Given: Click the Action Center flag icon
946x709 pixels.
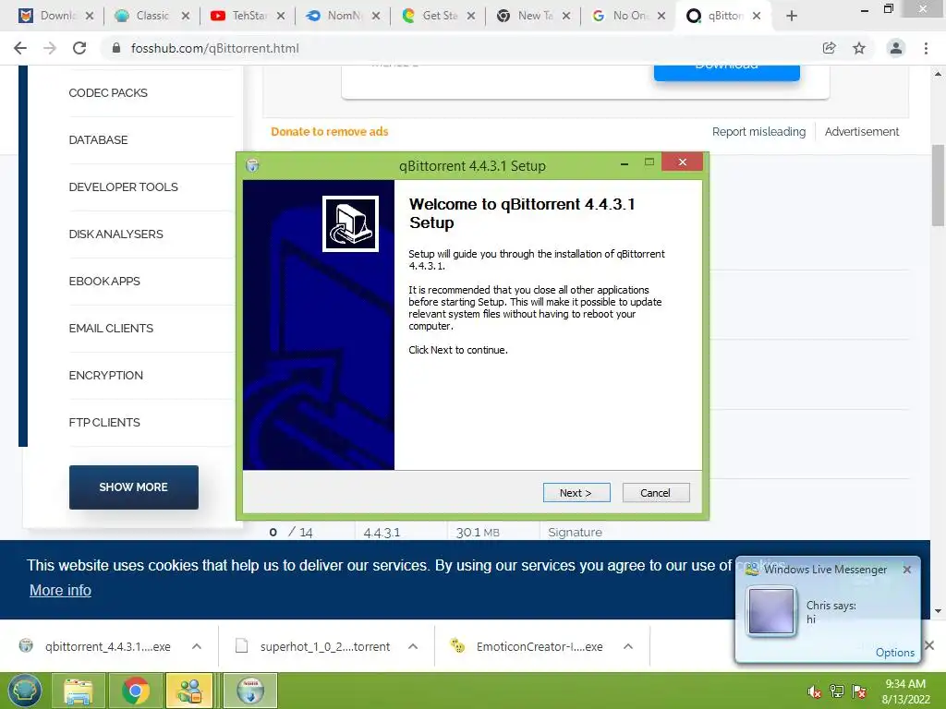Looking at the screenshot, I should tap(858, 691).
